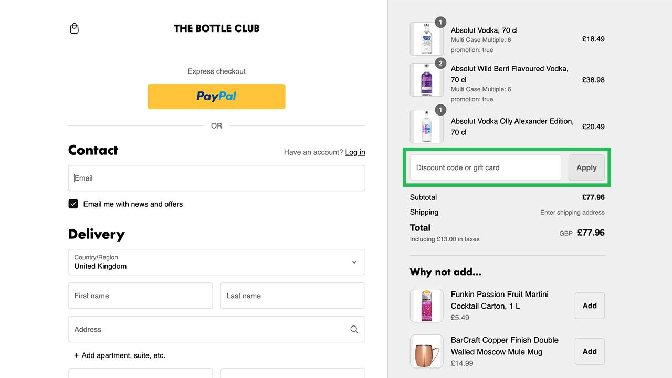Open the shopping bag cart icon
Viewport: 672px width, 378px height.
(x=75, y=28)
